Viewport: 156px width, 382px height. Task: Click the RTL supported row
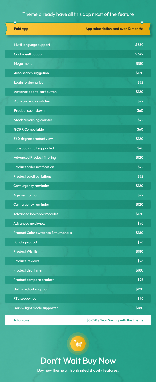pyautogui.click(x=78, y=298)
